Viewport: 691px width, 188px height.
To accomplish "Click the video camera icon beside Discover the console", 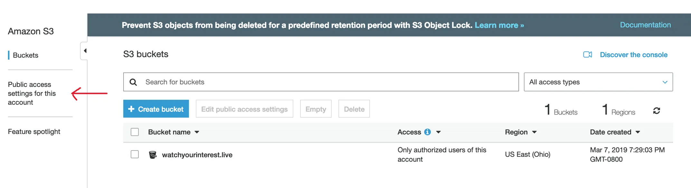I will tap(587, 55).
